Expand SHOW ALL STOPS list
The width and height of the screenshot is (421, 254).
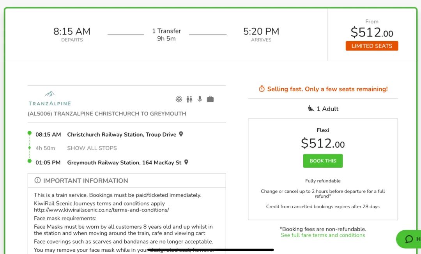[92, 148]
